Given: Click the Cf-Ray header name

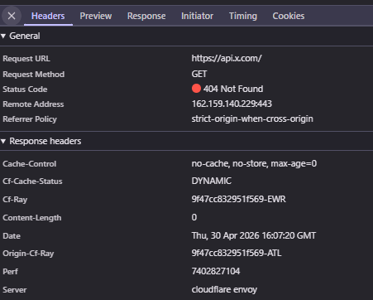Looking at the screenshot, I should pos(15,200).
